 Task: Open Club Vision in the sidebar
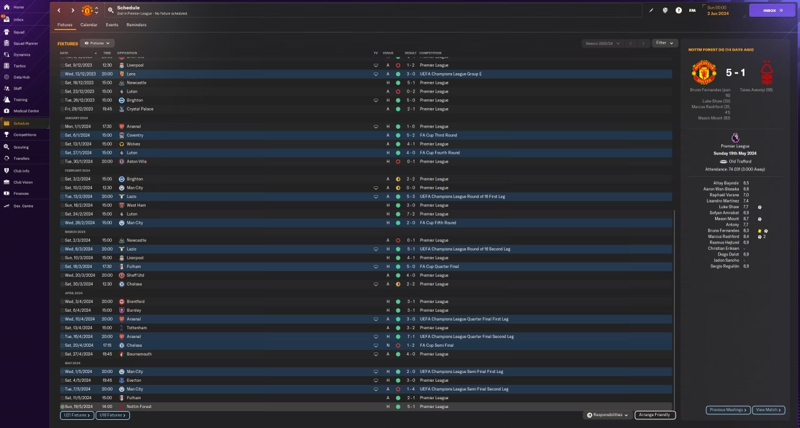click(x=23, y=182)
